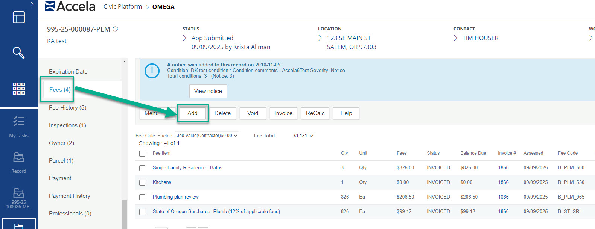The width and height of the screenshot is (595, 229).
Task: Expand the Status section chevron
Action: pos(185,38)
